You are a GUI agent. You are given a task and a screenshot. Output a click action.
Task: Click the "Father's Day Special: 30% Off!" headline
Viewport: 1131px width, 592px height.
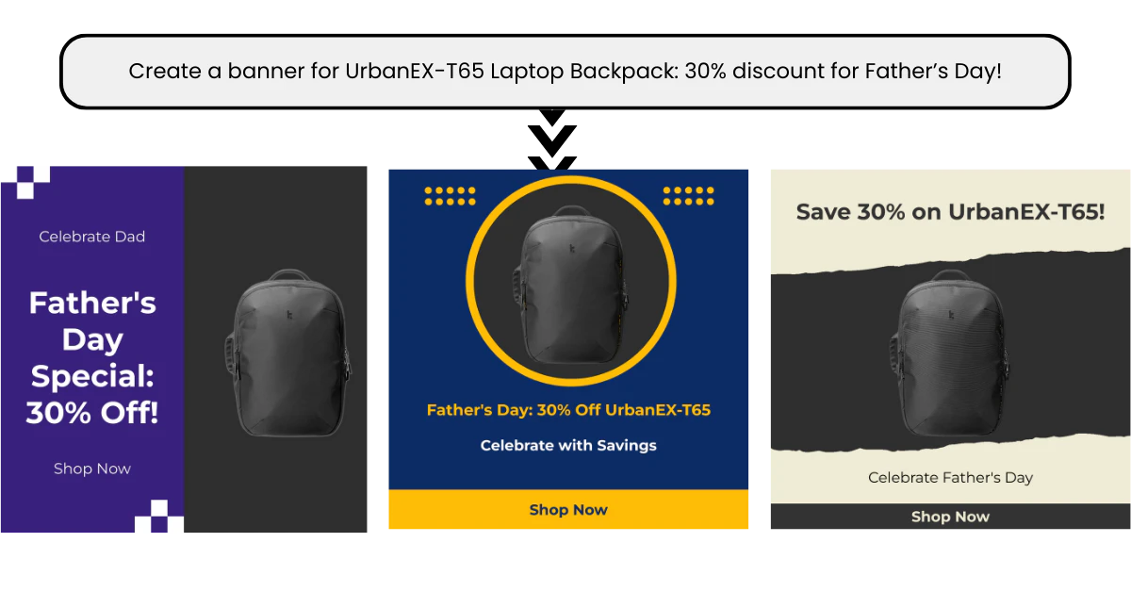(92, 357)
